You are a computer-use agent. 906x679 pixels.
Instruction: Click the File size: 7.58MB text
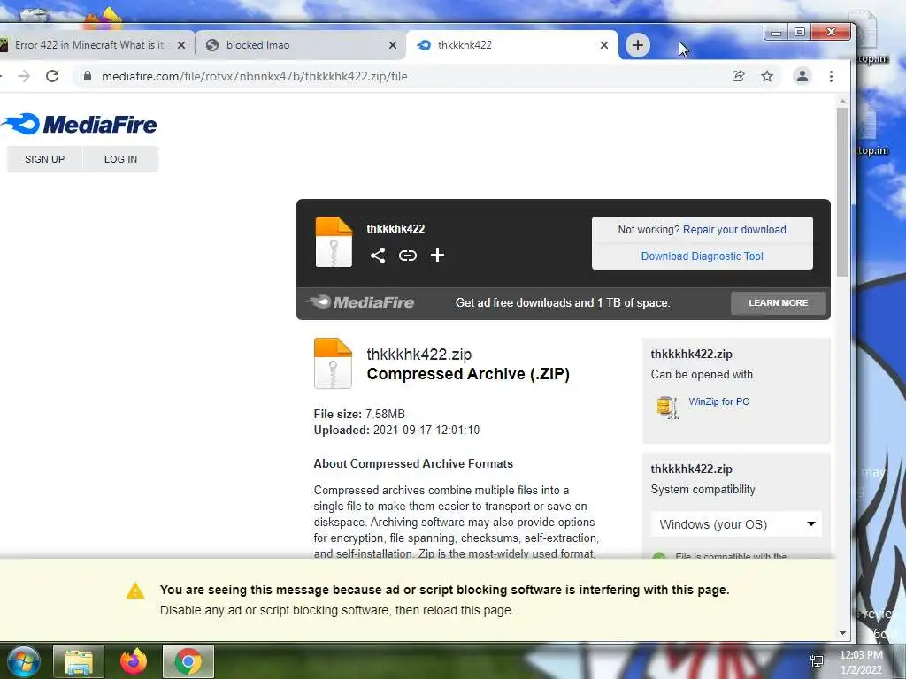359,414
